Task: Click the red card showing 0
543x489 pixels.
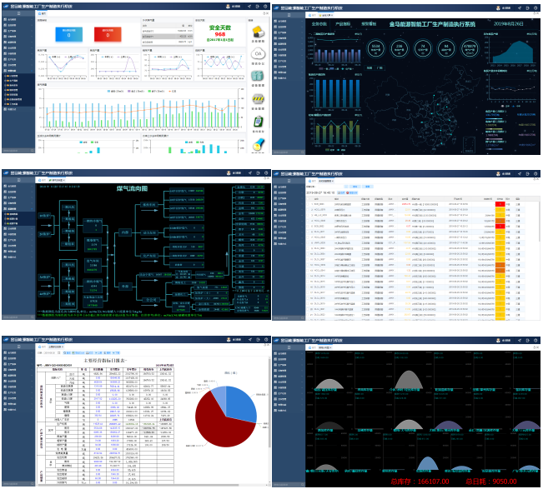Action: pyautogui.click(x=108, y=33)
